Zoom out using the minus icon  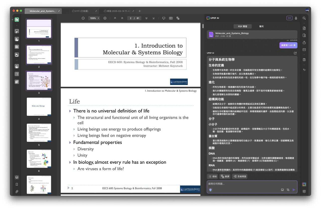pos(83,18)
